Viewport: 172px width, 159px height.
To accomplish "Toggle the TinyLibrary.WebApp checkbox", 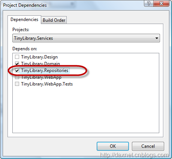I will click(17, 77).
